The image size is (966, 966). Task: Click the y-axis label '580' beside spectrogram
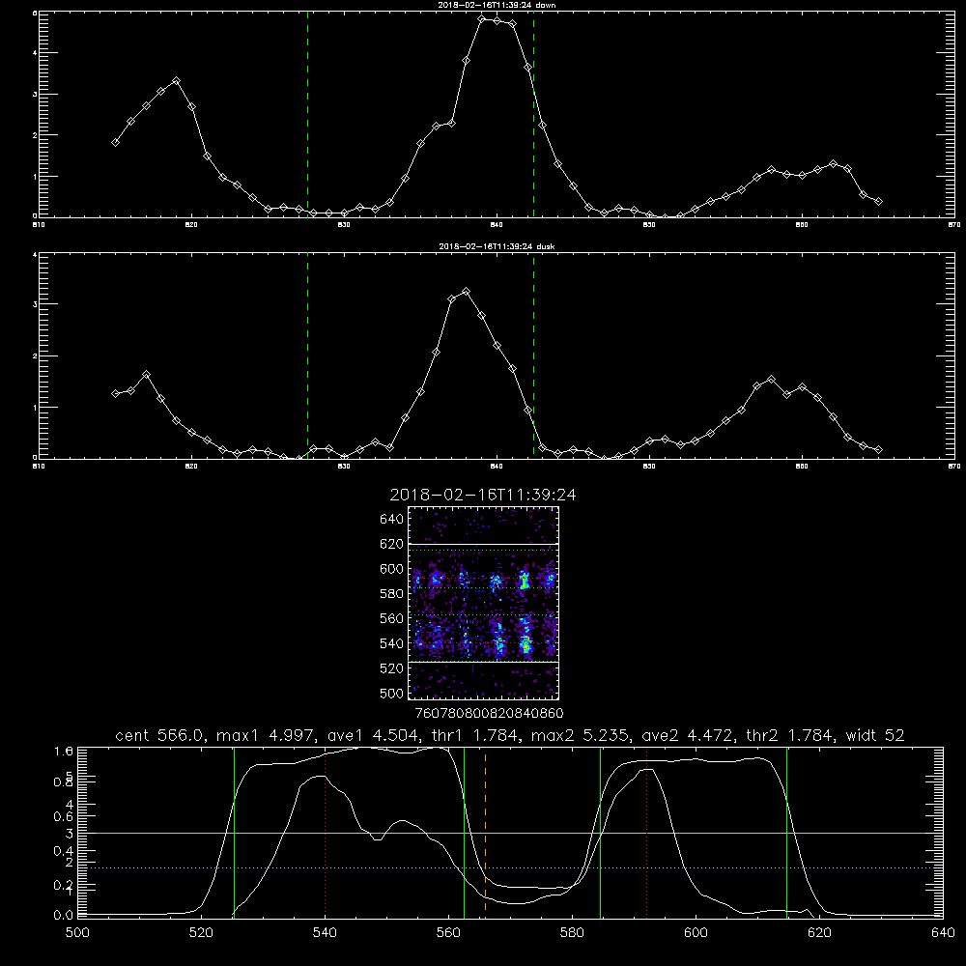392,594
